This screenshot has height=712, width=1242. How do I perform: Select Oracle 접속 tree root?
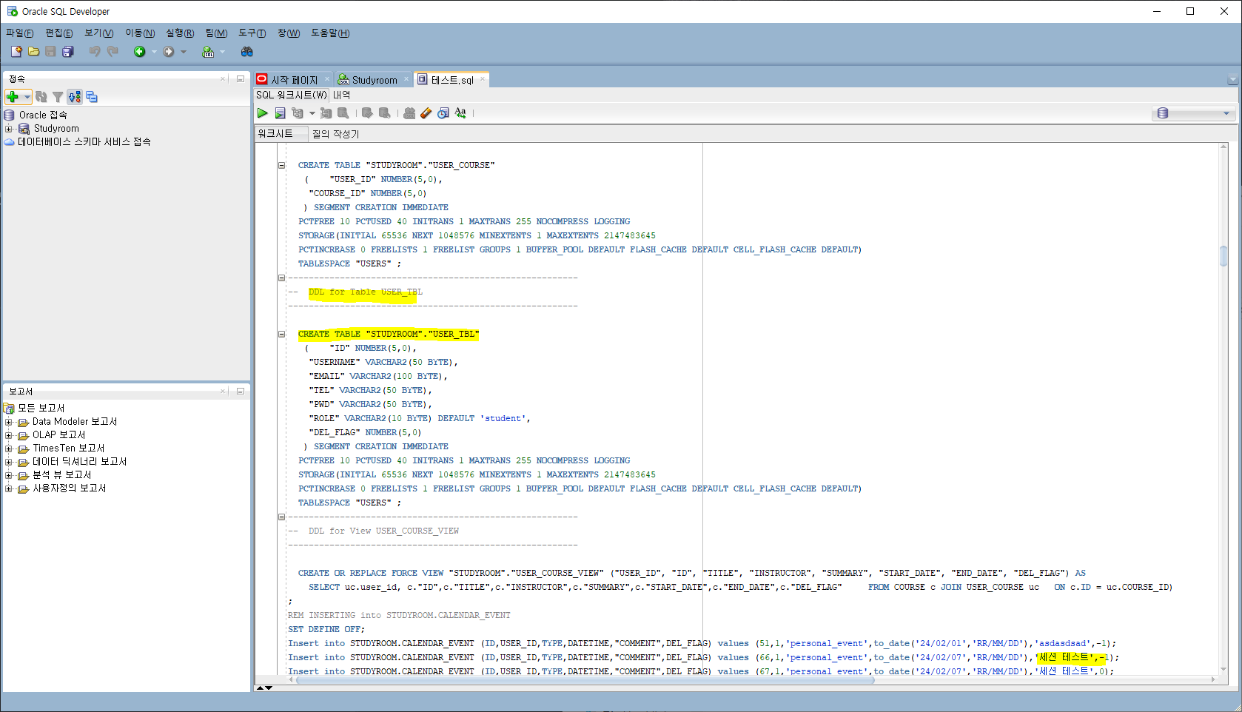click(x=43, y=115)
